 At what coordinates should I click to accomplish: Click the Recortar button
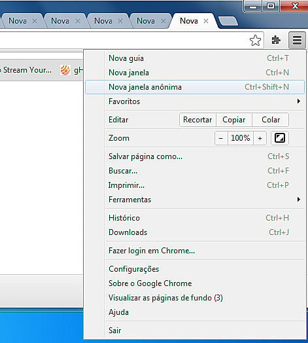197,120
